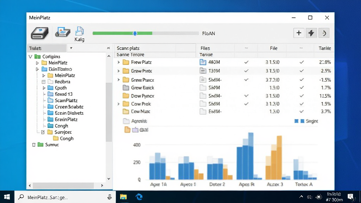This screenshot has height=203, width=361.
Task: Click the horizontal scrollbar left arrow
Action: click(x=30, y=185)
